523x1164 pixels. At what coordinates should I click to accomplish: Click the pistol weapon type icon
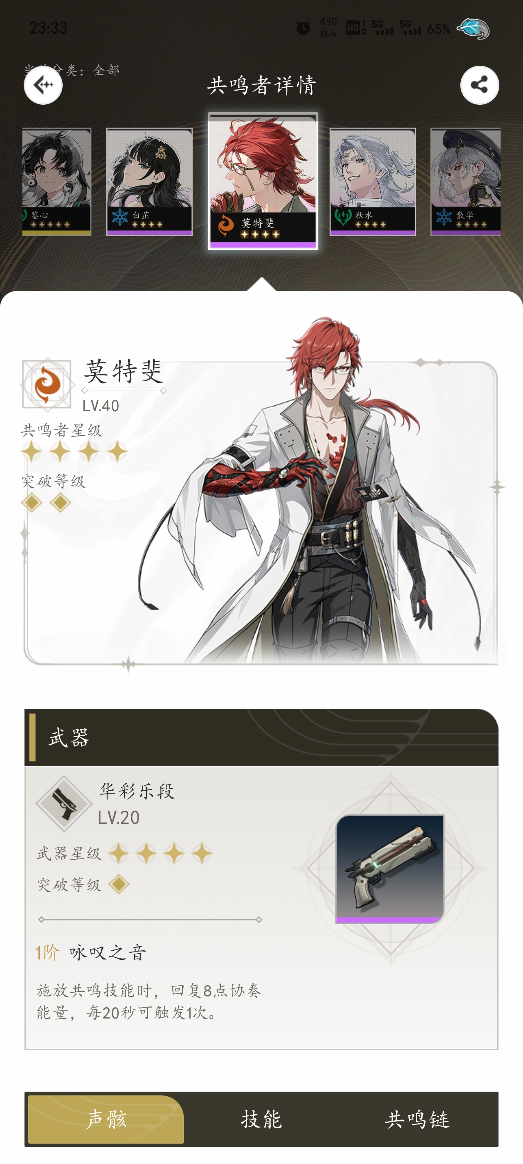[64, 804]
